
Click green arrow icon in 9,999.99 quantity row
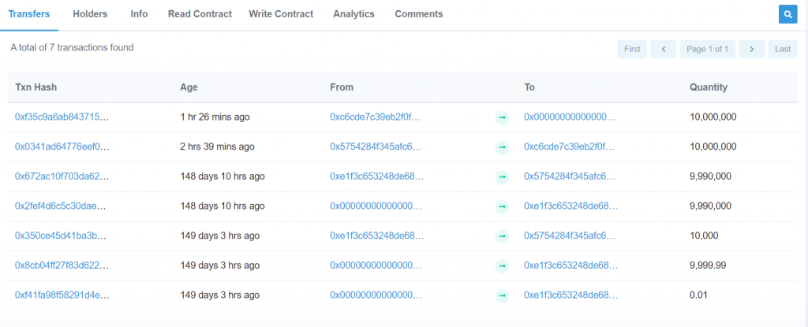pos(502,266)
